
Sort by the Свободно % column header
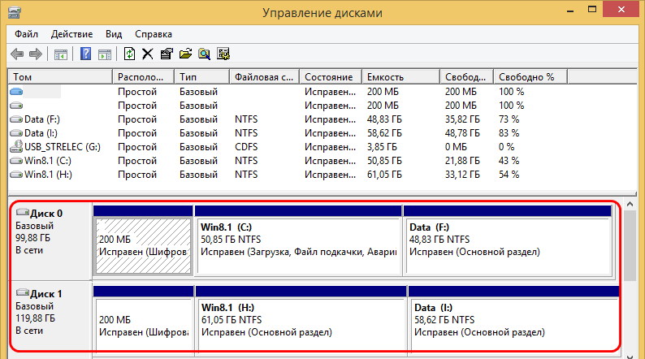(x=530, y=77)
